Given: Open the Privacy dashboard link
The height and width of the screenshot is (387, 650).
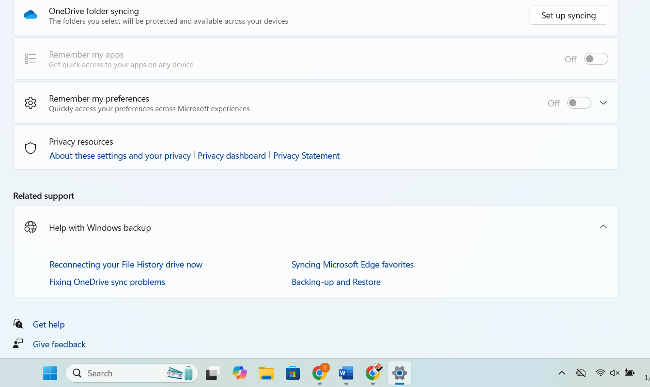Looking at the screenshot, I should (232, 156).
